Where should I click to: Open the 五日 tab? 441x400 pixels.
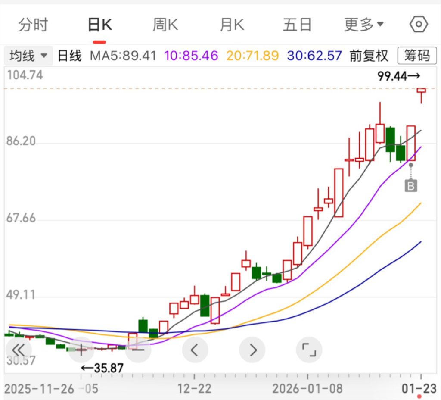[x=297, y=25]
